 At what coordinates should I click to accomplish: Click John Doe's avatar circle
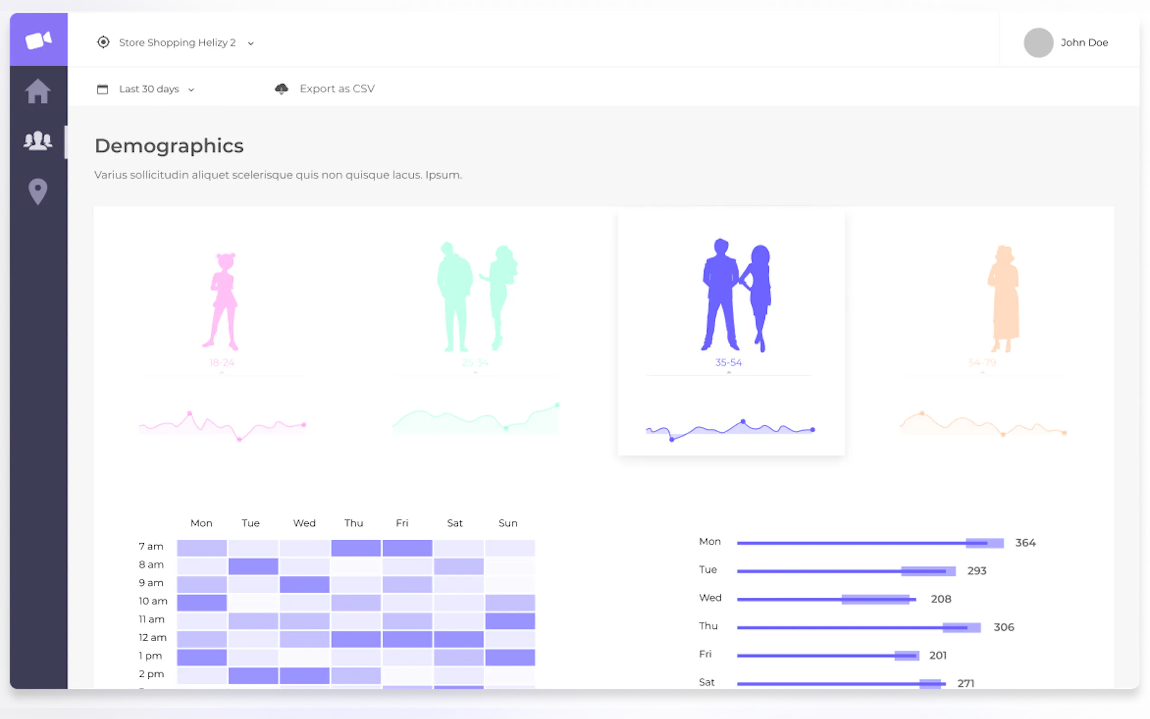pos(1038,43)
